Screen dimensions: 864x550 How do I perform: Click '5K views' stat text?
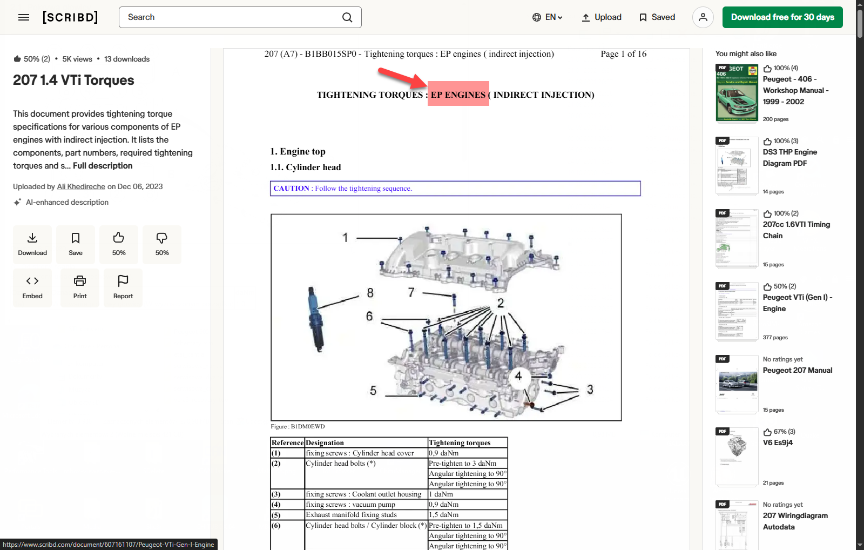[x=77, y=59]
